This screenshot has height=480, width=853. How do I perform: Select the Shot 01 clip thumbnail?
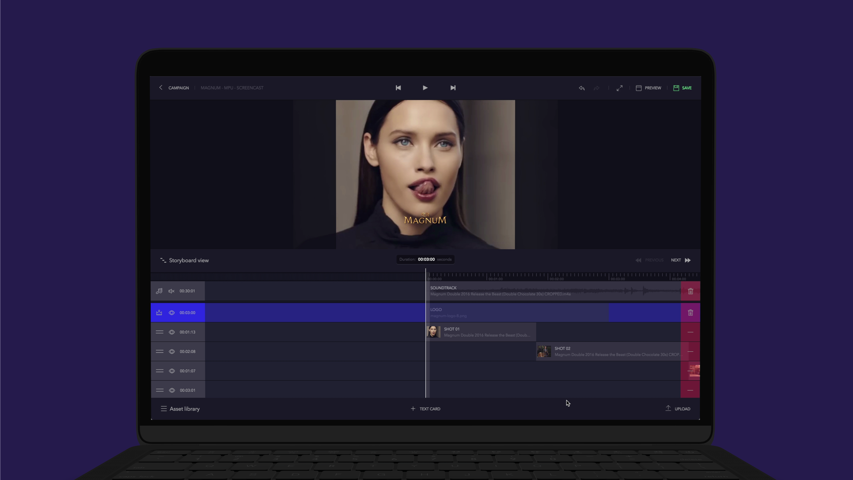(x=433, y=332)
